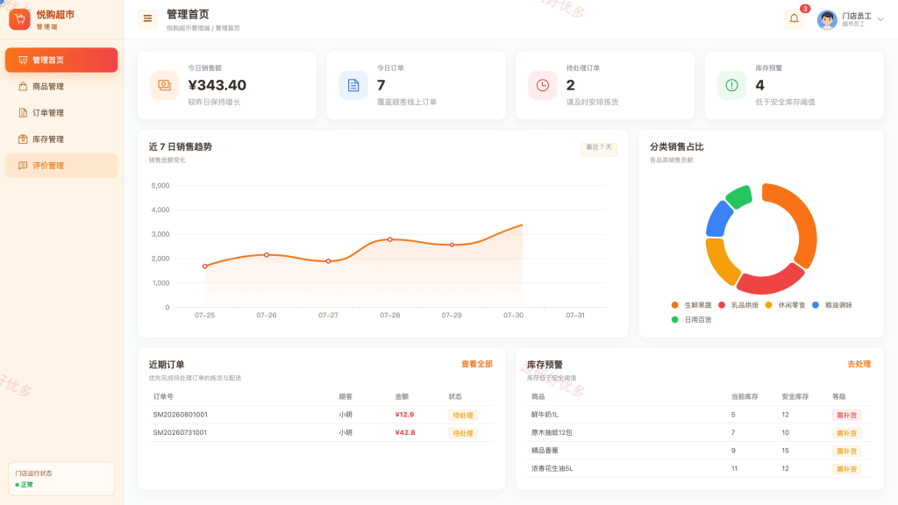Viewport: 898px width, 505px height.
Task: Click the 最近 7 天 range tag
Action: click(598, 147)
